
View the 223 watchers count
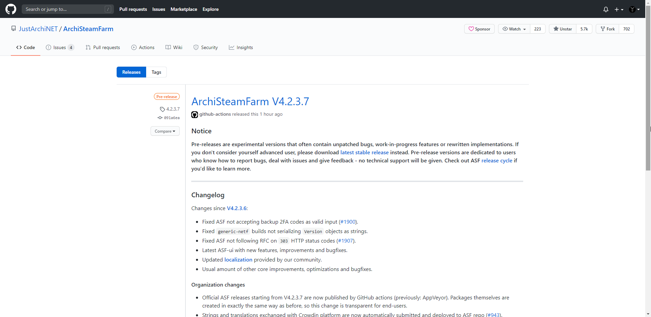[538, 29]
